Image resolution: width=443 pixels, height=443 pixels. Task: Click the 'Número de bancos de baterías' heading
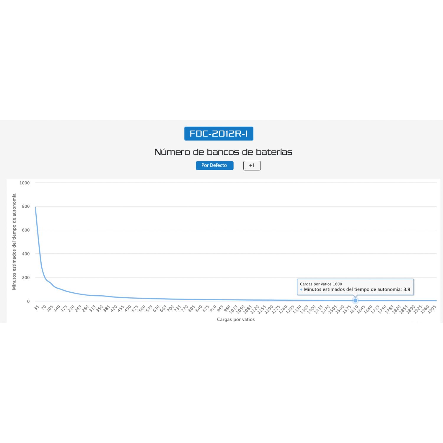(x=223, y=152)
